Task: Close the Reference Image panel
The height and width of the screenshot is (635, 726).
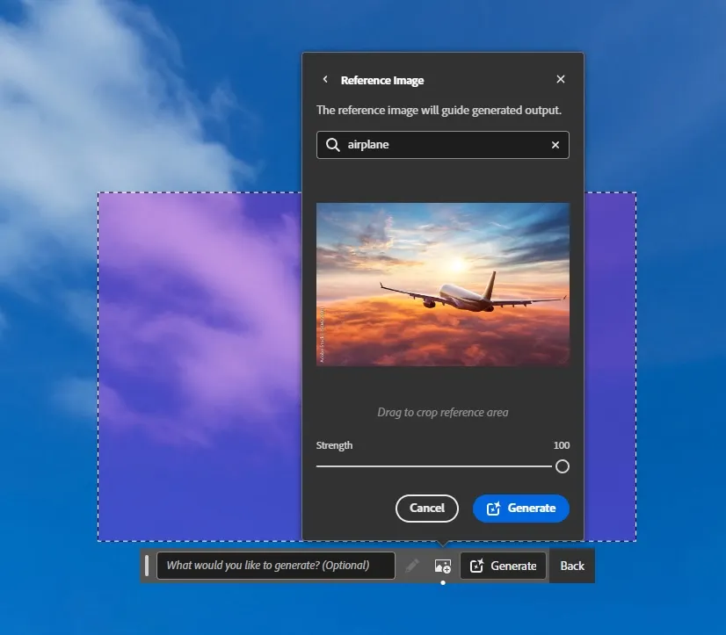Action: coord(561,79)
